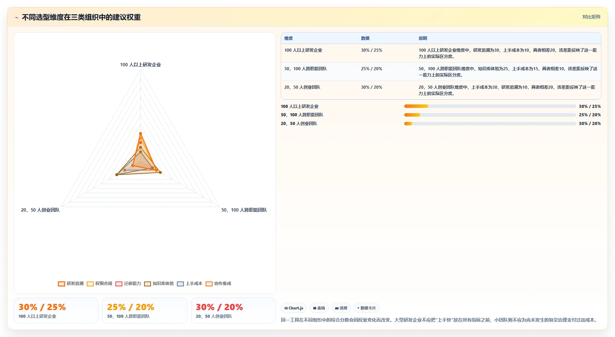Open the 30% / 25% stat card
This screenshot has width=615, height=337.
56,310
